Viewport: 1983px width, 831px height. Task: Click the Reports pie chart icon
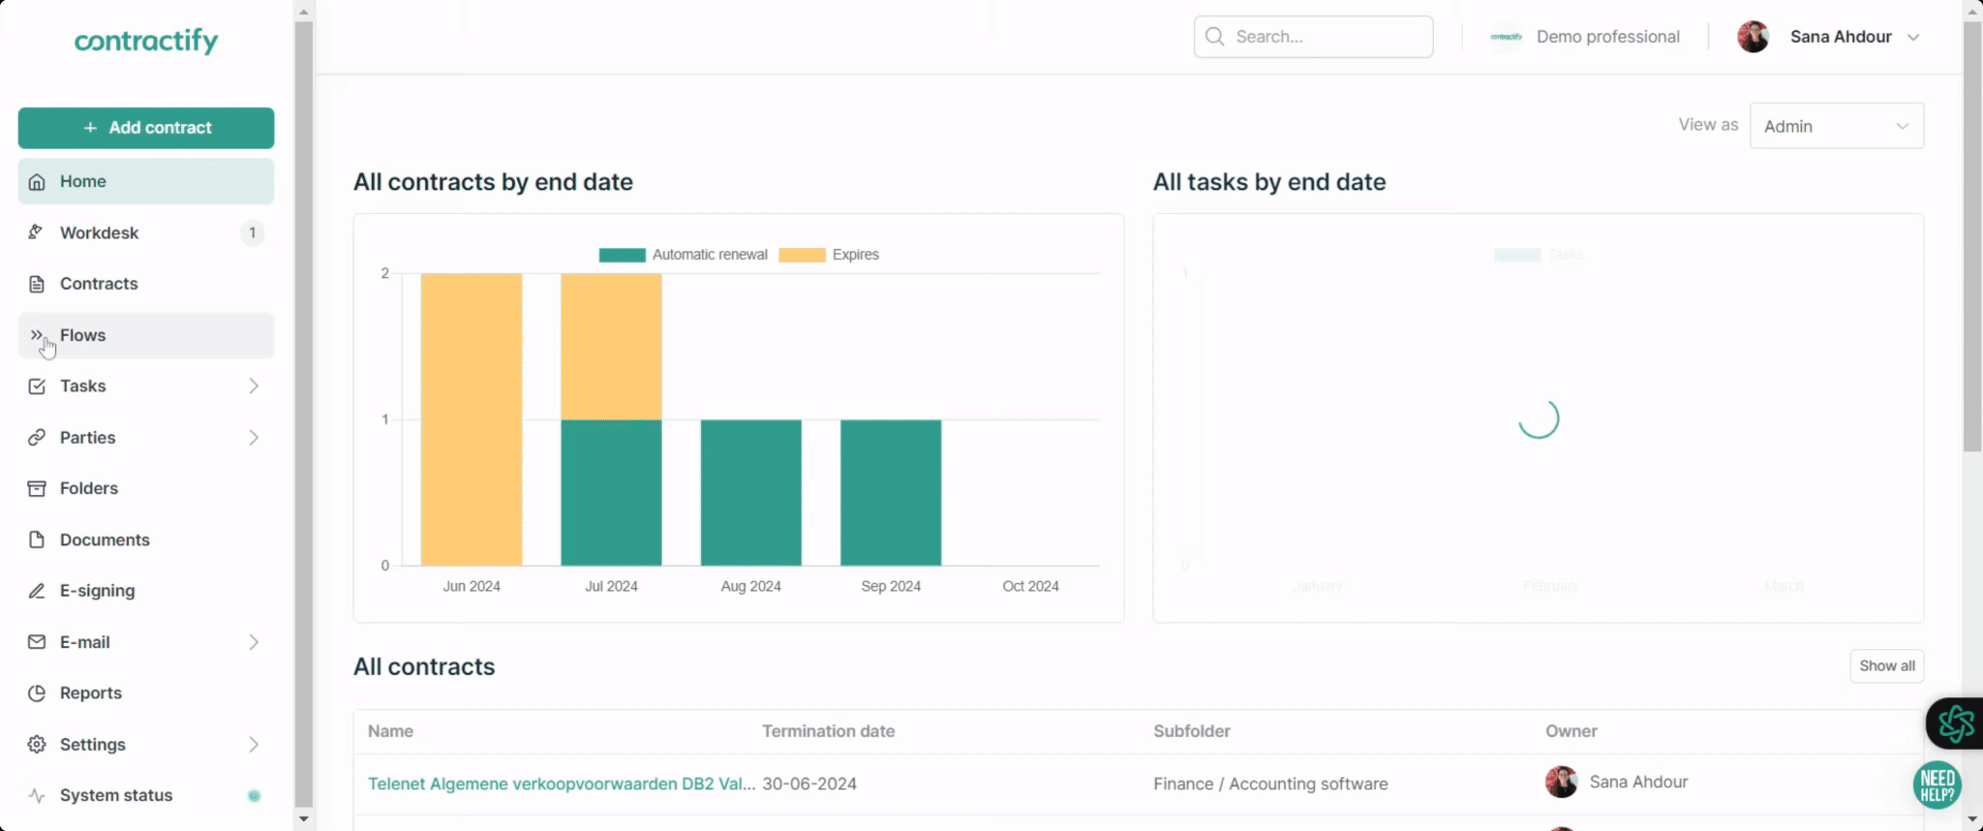click(36, 693)
